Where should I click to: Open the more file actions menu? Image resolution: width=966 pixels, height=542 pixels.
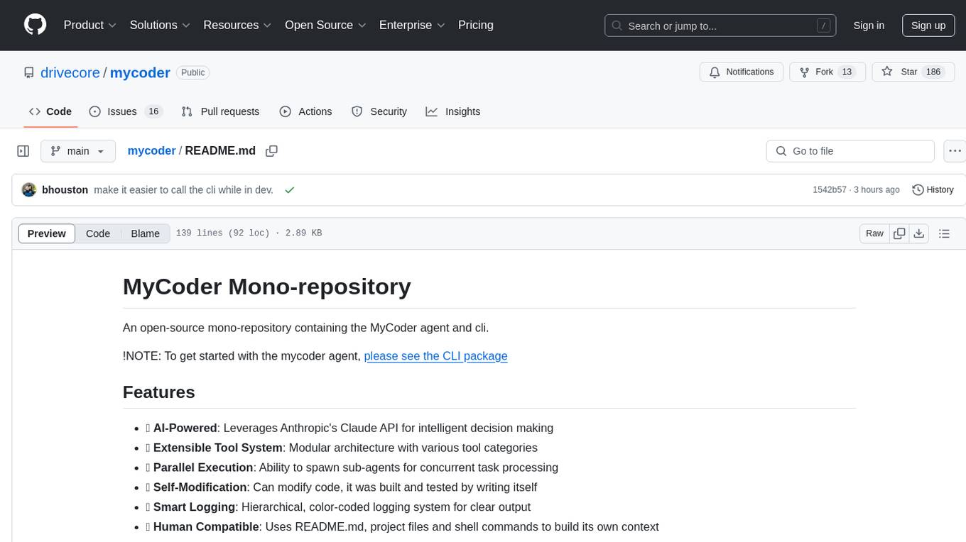click(955, 151)
